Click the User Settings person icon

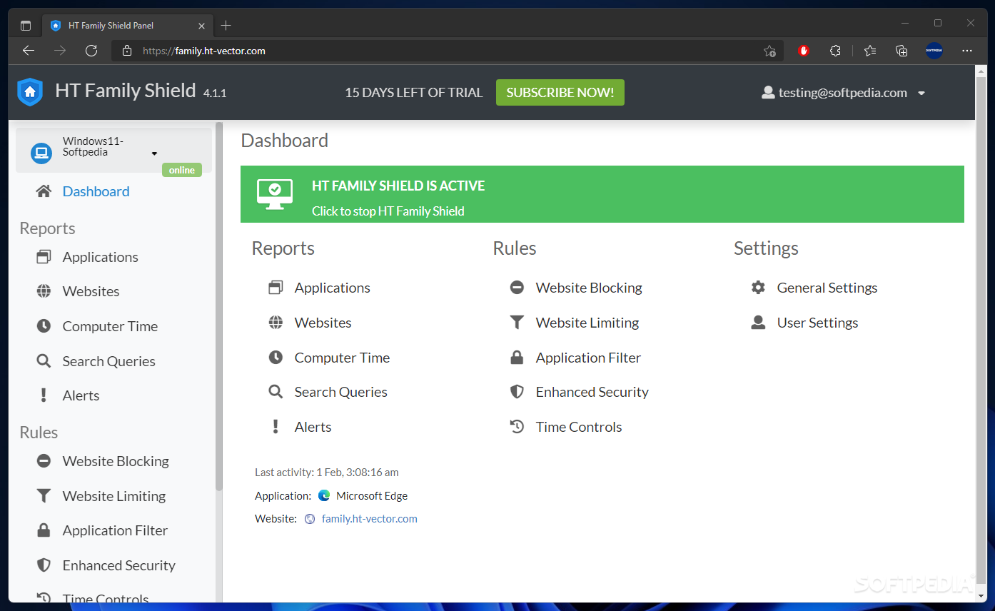click(x=758, y=323)
